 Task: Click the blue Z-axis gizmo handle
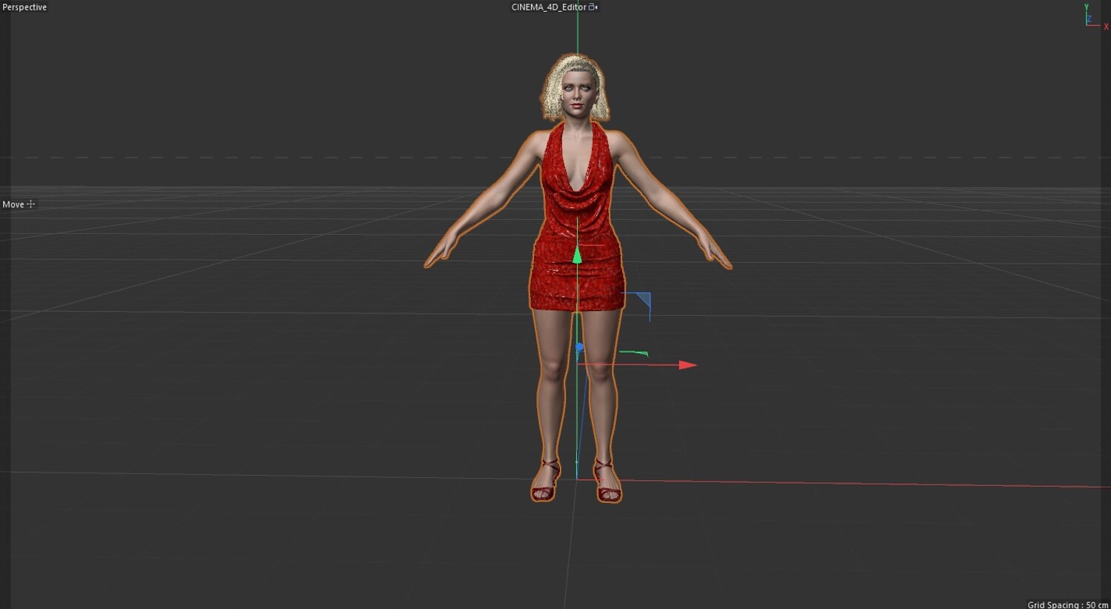pos(579,347)
